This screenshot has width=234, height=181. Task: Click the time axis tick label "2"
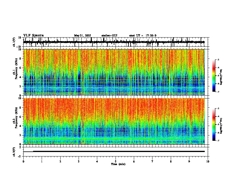tap(60, 161)
